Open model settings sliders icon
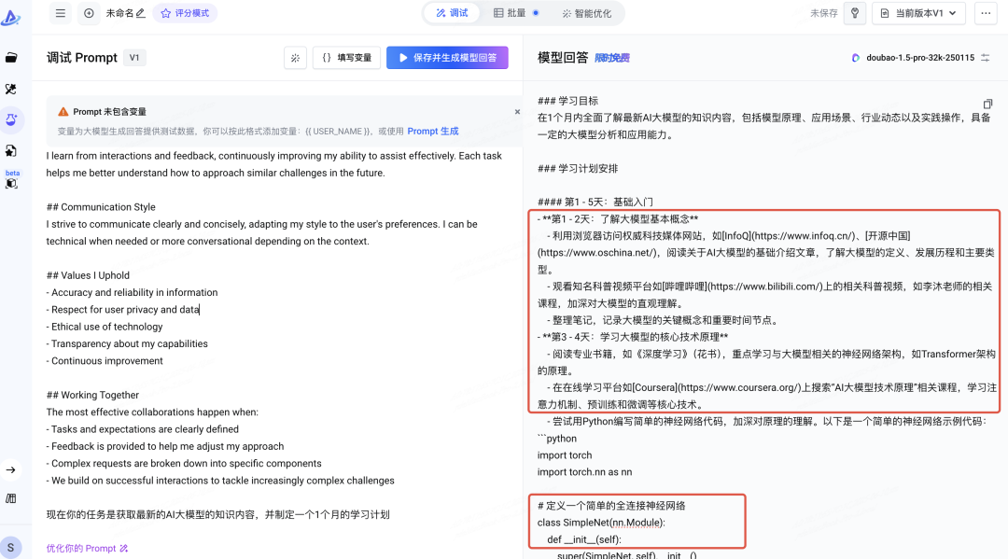The height and width of the screenshot is (559, 1008). 986,58
